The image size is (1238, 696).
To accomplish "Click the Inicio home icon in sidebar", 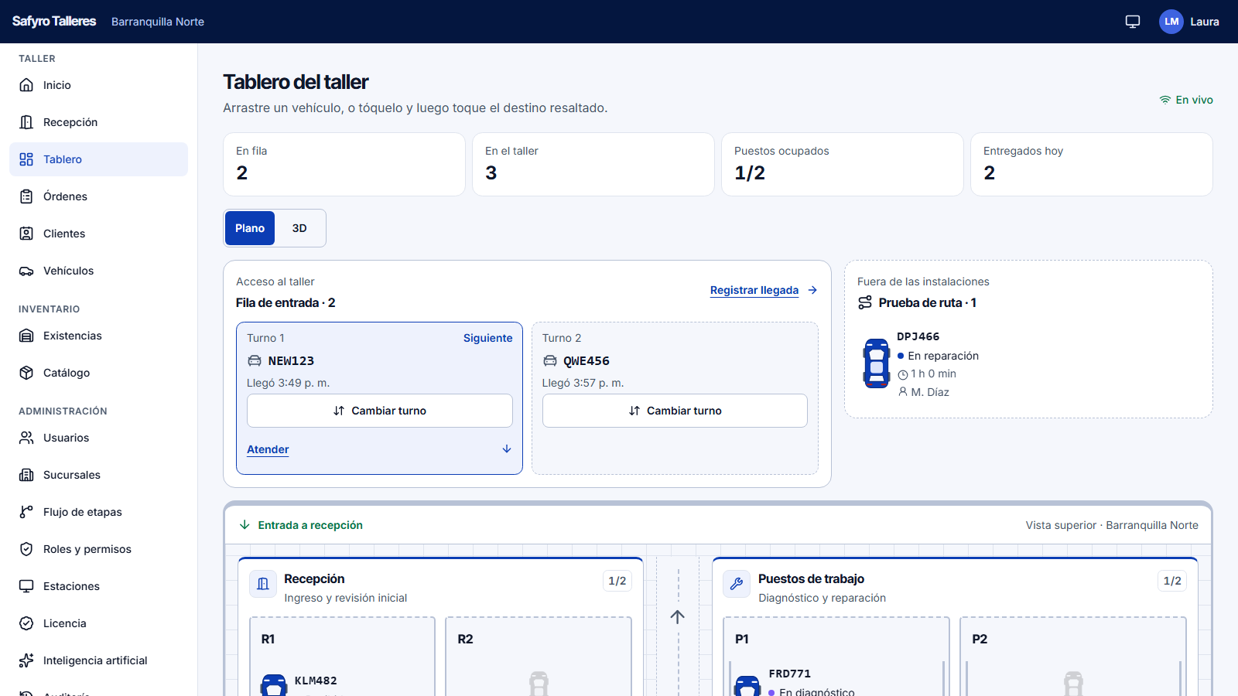I will 26,85.
